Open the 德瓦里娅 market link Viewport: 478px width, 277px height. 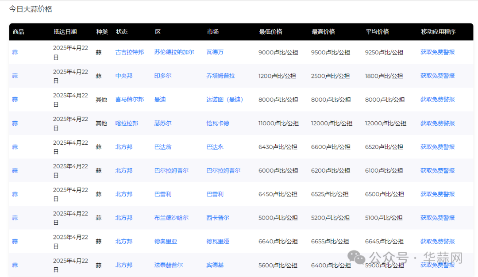click(218, 241)
